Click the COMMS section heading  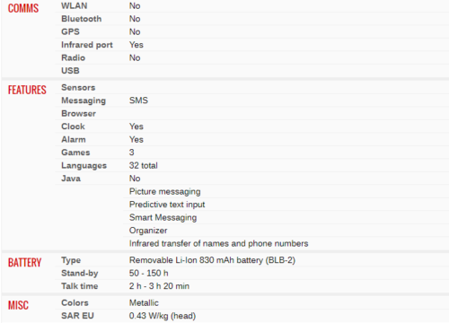coord(23,8)
